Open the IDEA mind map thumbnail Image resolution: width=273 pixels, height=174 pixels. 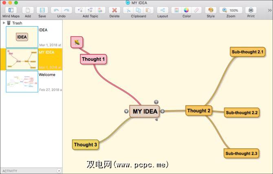coord(22,37)
